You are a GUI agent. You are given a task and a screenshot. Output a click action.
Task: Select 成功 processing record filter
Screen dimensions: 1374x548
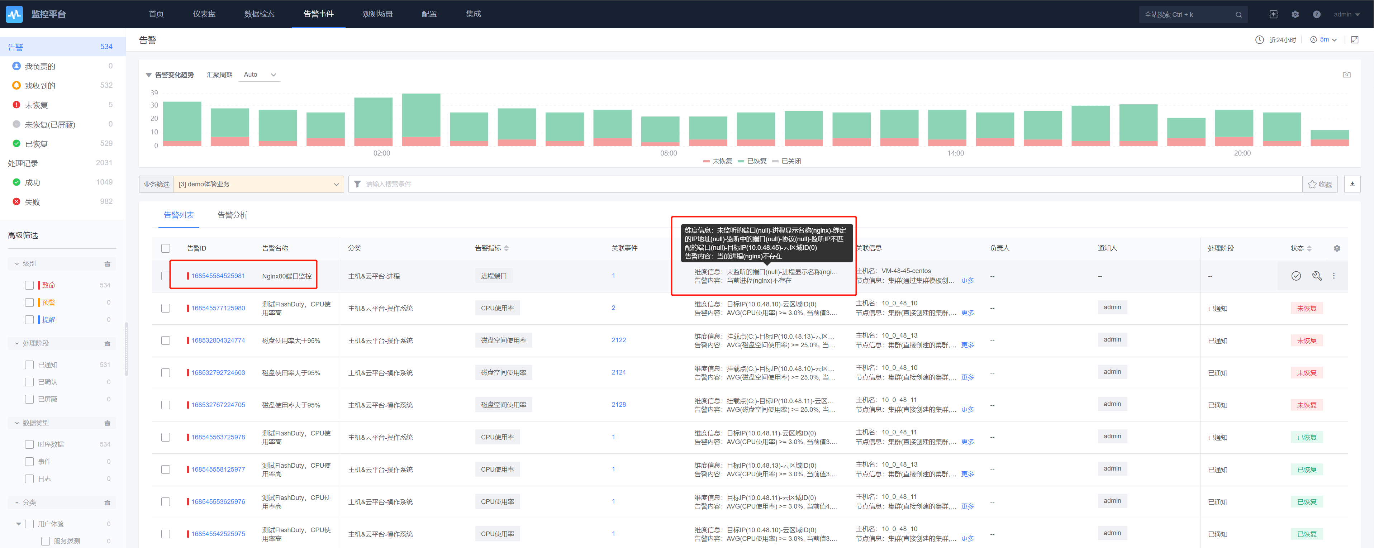click(63, 182)
